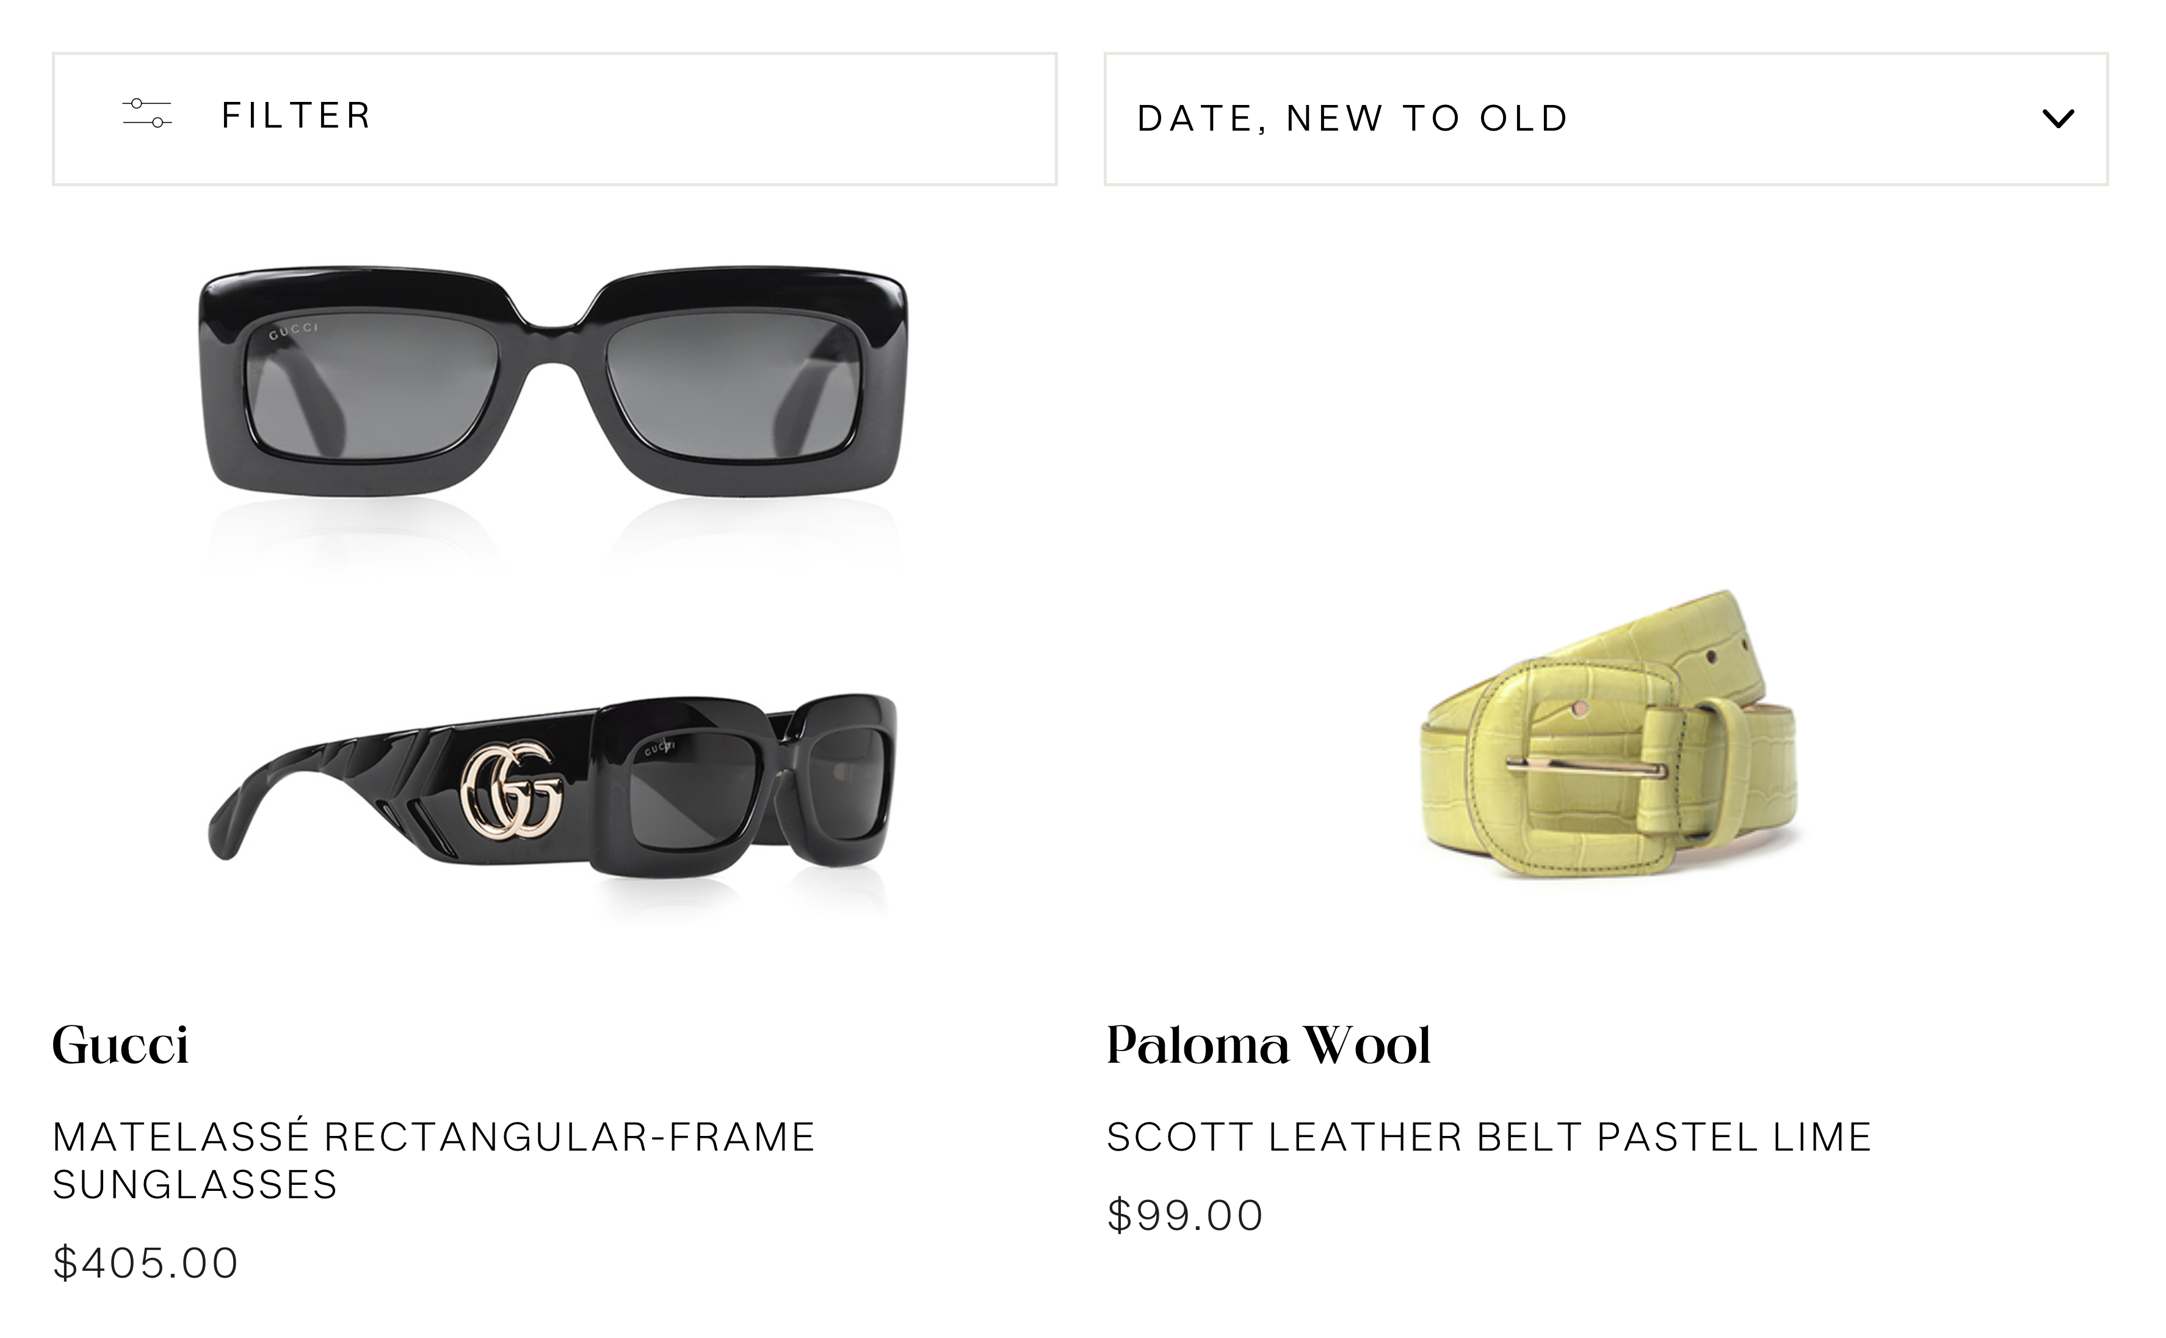Click the $99.00 belt price
The height and width of the screenshot is (1338, 2166).
1185,1215
